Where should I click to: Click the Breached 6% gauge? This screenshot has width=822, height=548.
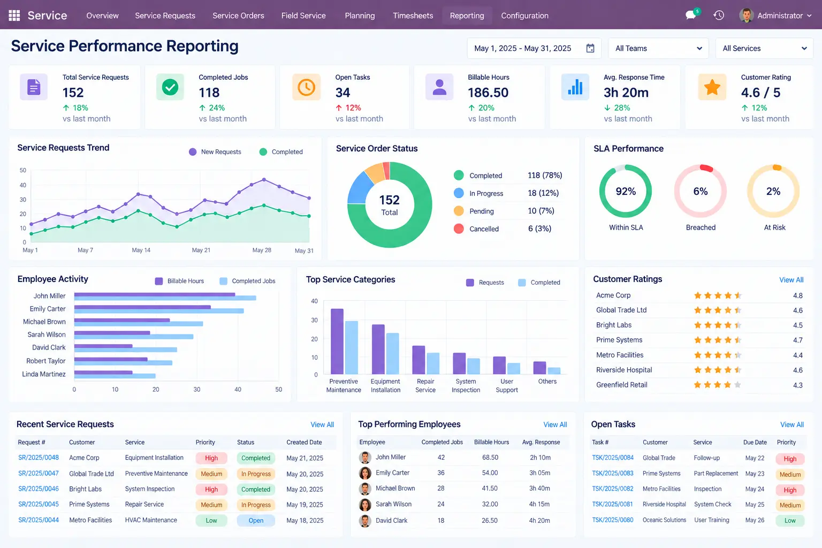pos(701,191)
